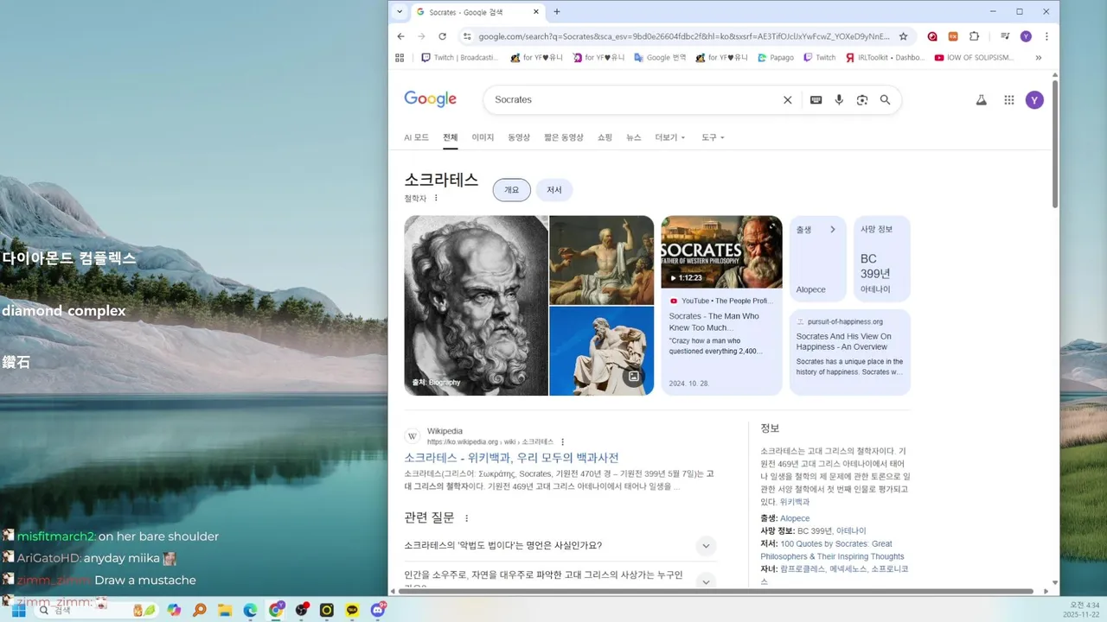This screenshot has height=622, width=1107.
Task: Open Microsoft Edge on the taskbar
Action: tap(250, 610)
